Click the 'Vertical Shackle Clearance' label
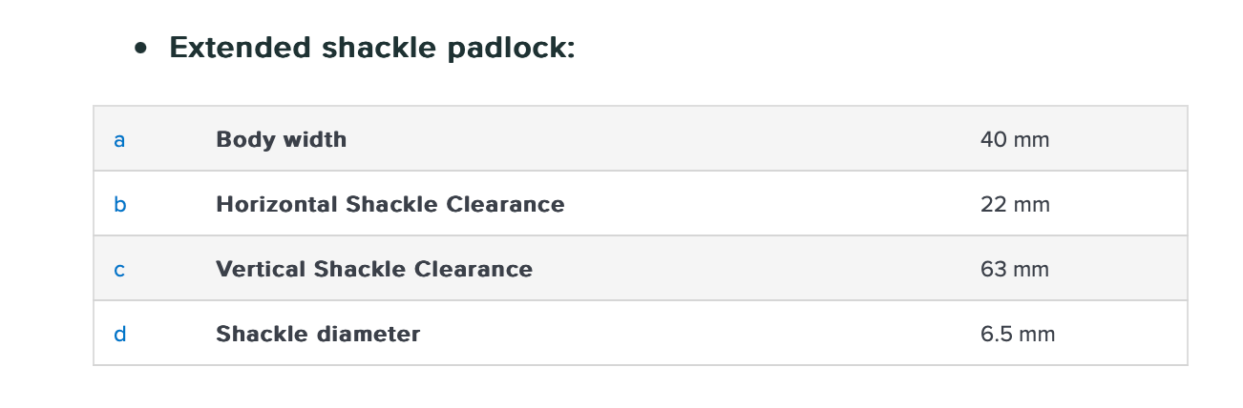Screen dimensions: 1243x408 [x=374, y=270]
